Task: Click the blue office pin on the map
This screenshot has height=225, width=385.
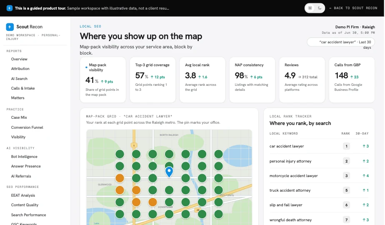Action: 169,171
